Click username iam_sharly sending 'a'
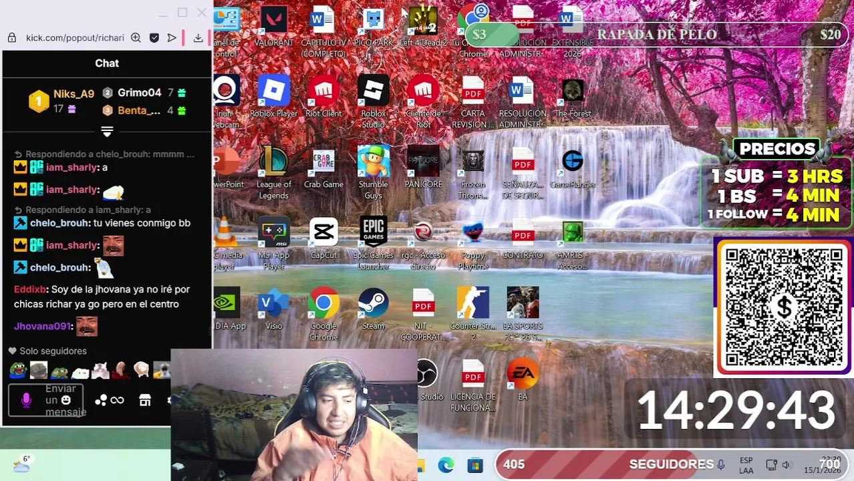The height and width of the screenshot is (481, 854). [x=72, y=168]
